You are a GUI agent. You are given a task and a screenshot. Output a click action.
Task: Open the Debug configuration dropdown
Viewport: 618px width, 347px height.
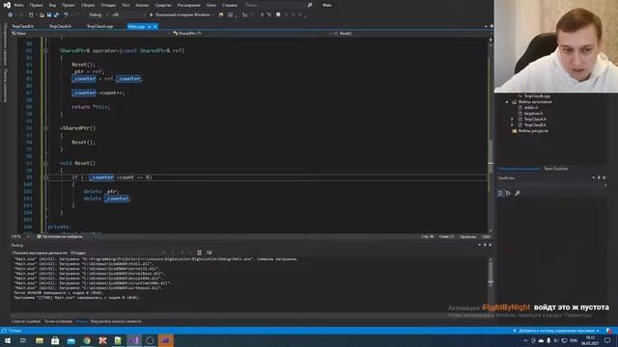coord(98,15)
